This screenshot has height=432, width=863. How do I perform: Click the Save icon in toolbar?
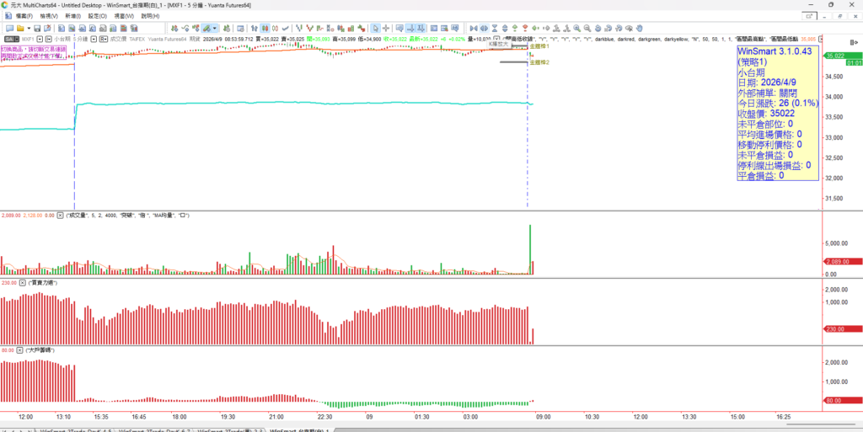38,28
